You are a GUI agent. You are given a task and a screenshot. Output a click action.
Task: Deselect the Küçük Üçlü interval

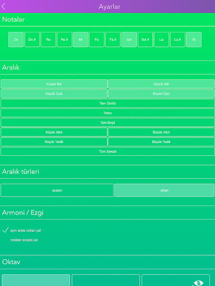(x=54, y=94)
